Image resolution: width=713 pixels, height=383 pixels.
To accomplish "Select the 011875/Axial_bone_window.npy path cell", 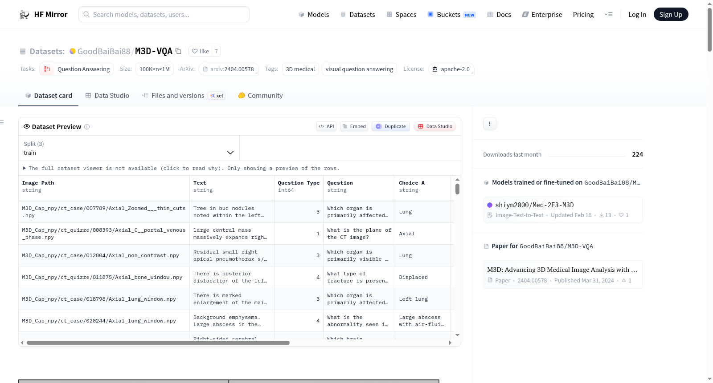I will point(104,277).
